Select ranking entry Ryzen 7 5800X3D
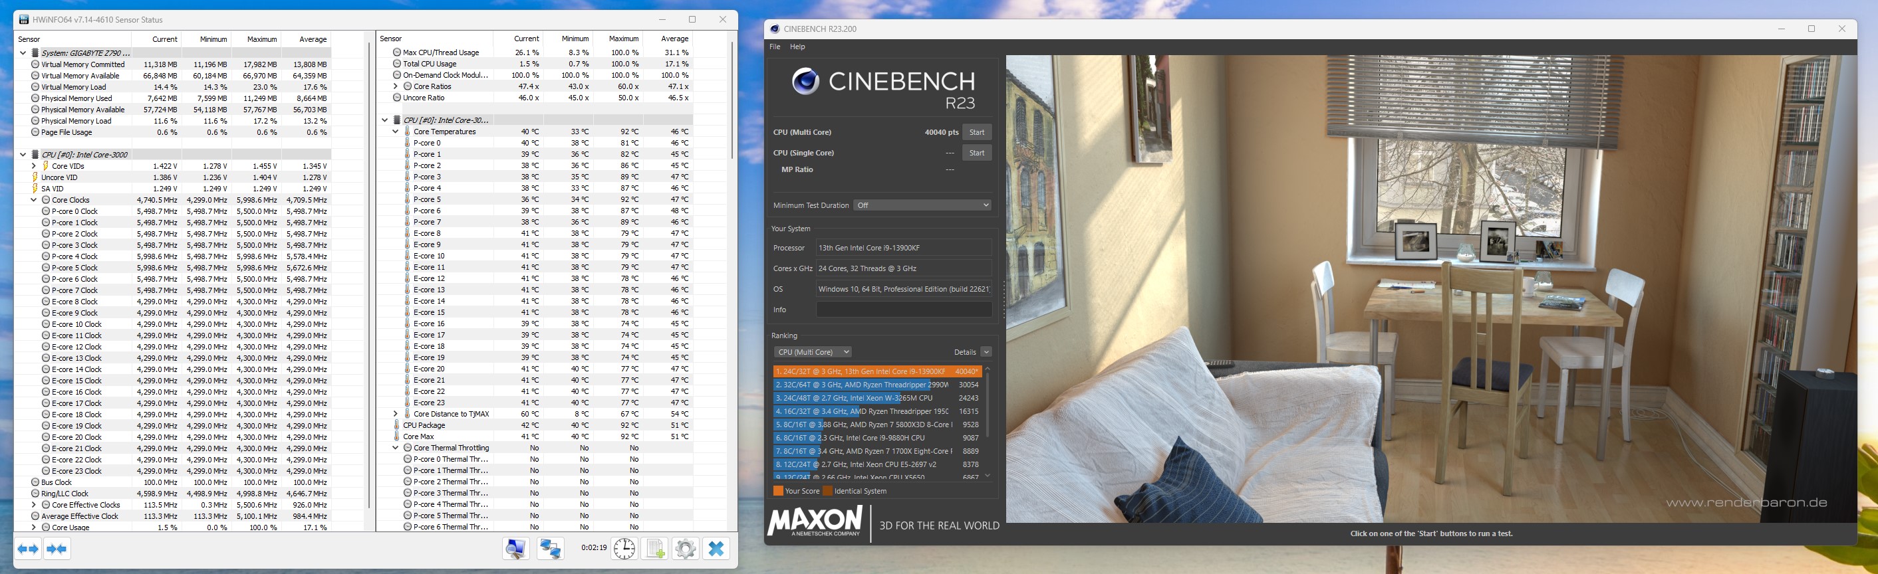Image resolution: width=1878 pixels, height=574 pixels. click(877, 425)
